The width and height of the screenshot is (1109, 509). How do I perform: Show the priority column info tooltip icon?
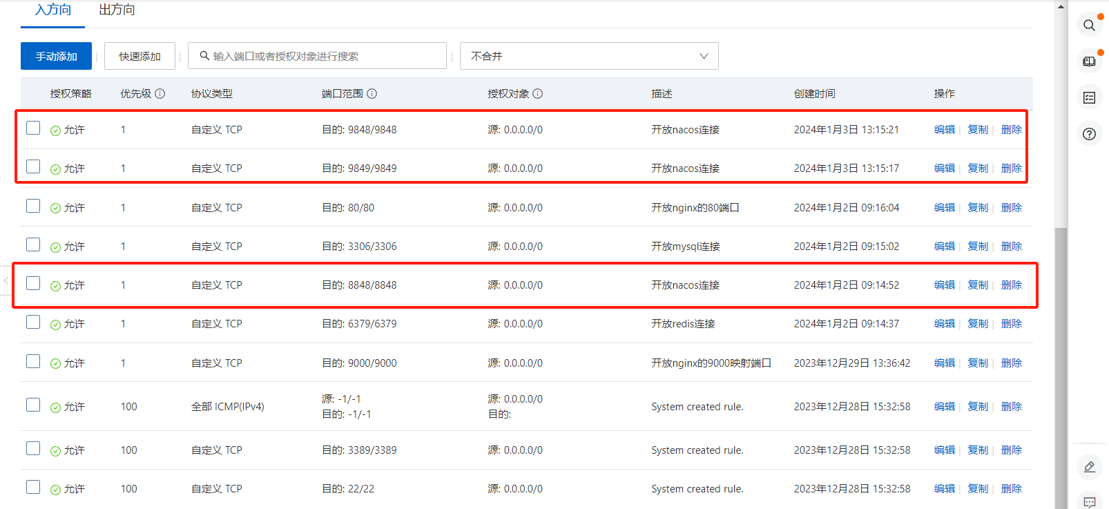(160, 94)
